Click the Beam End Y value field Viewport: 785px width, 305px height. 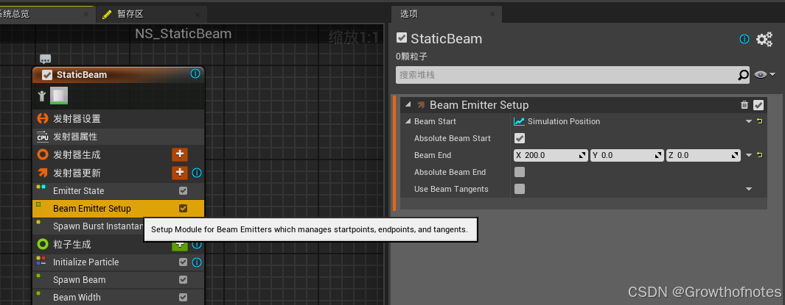(x=627, y=155)
